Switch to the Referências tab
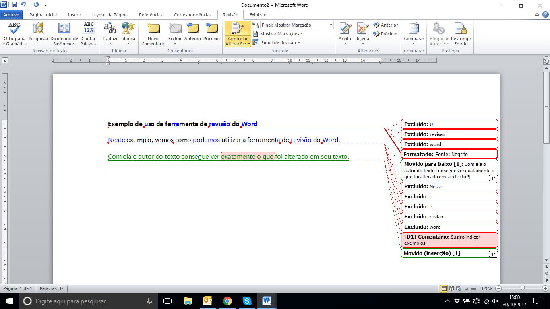This screenshot has height=309, width=550. pyautogui.click(x=151, y=15)
